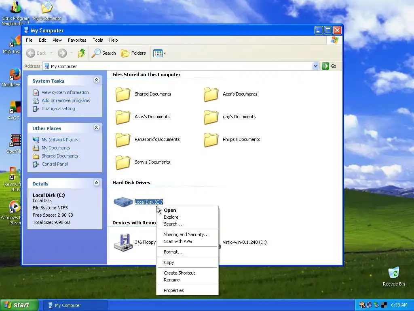Expand the Address bar dropdown arrow
Viewport: 414px width, 311px height.
click(315, 66)
